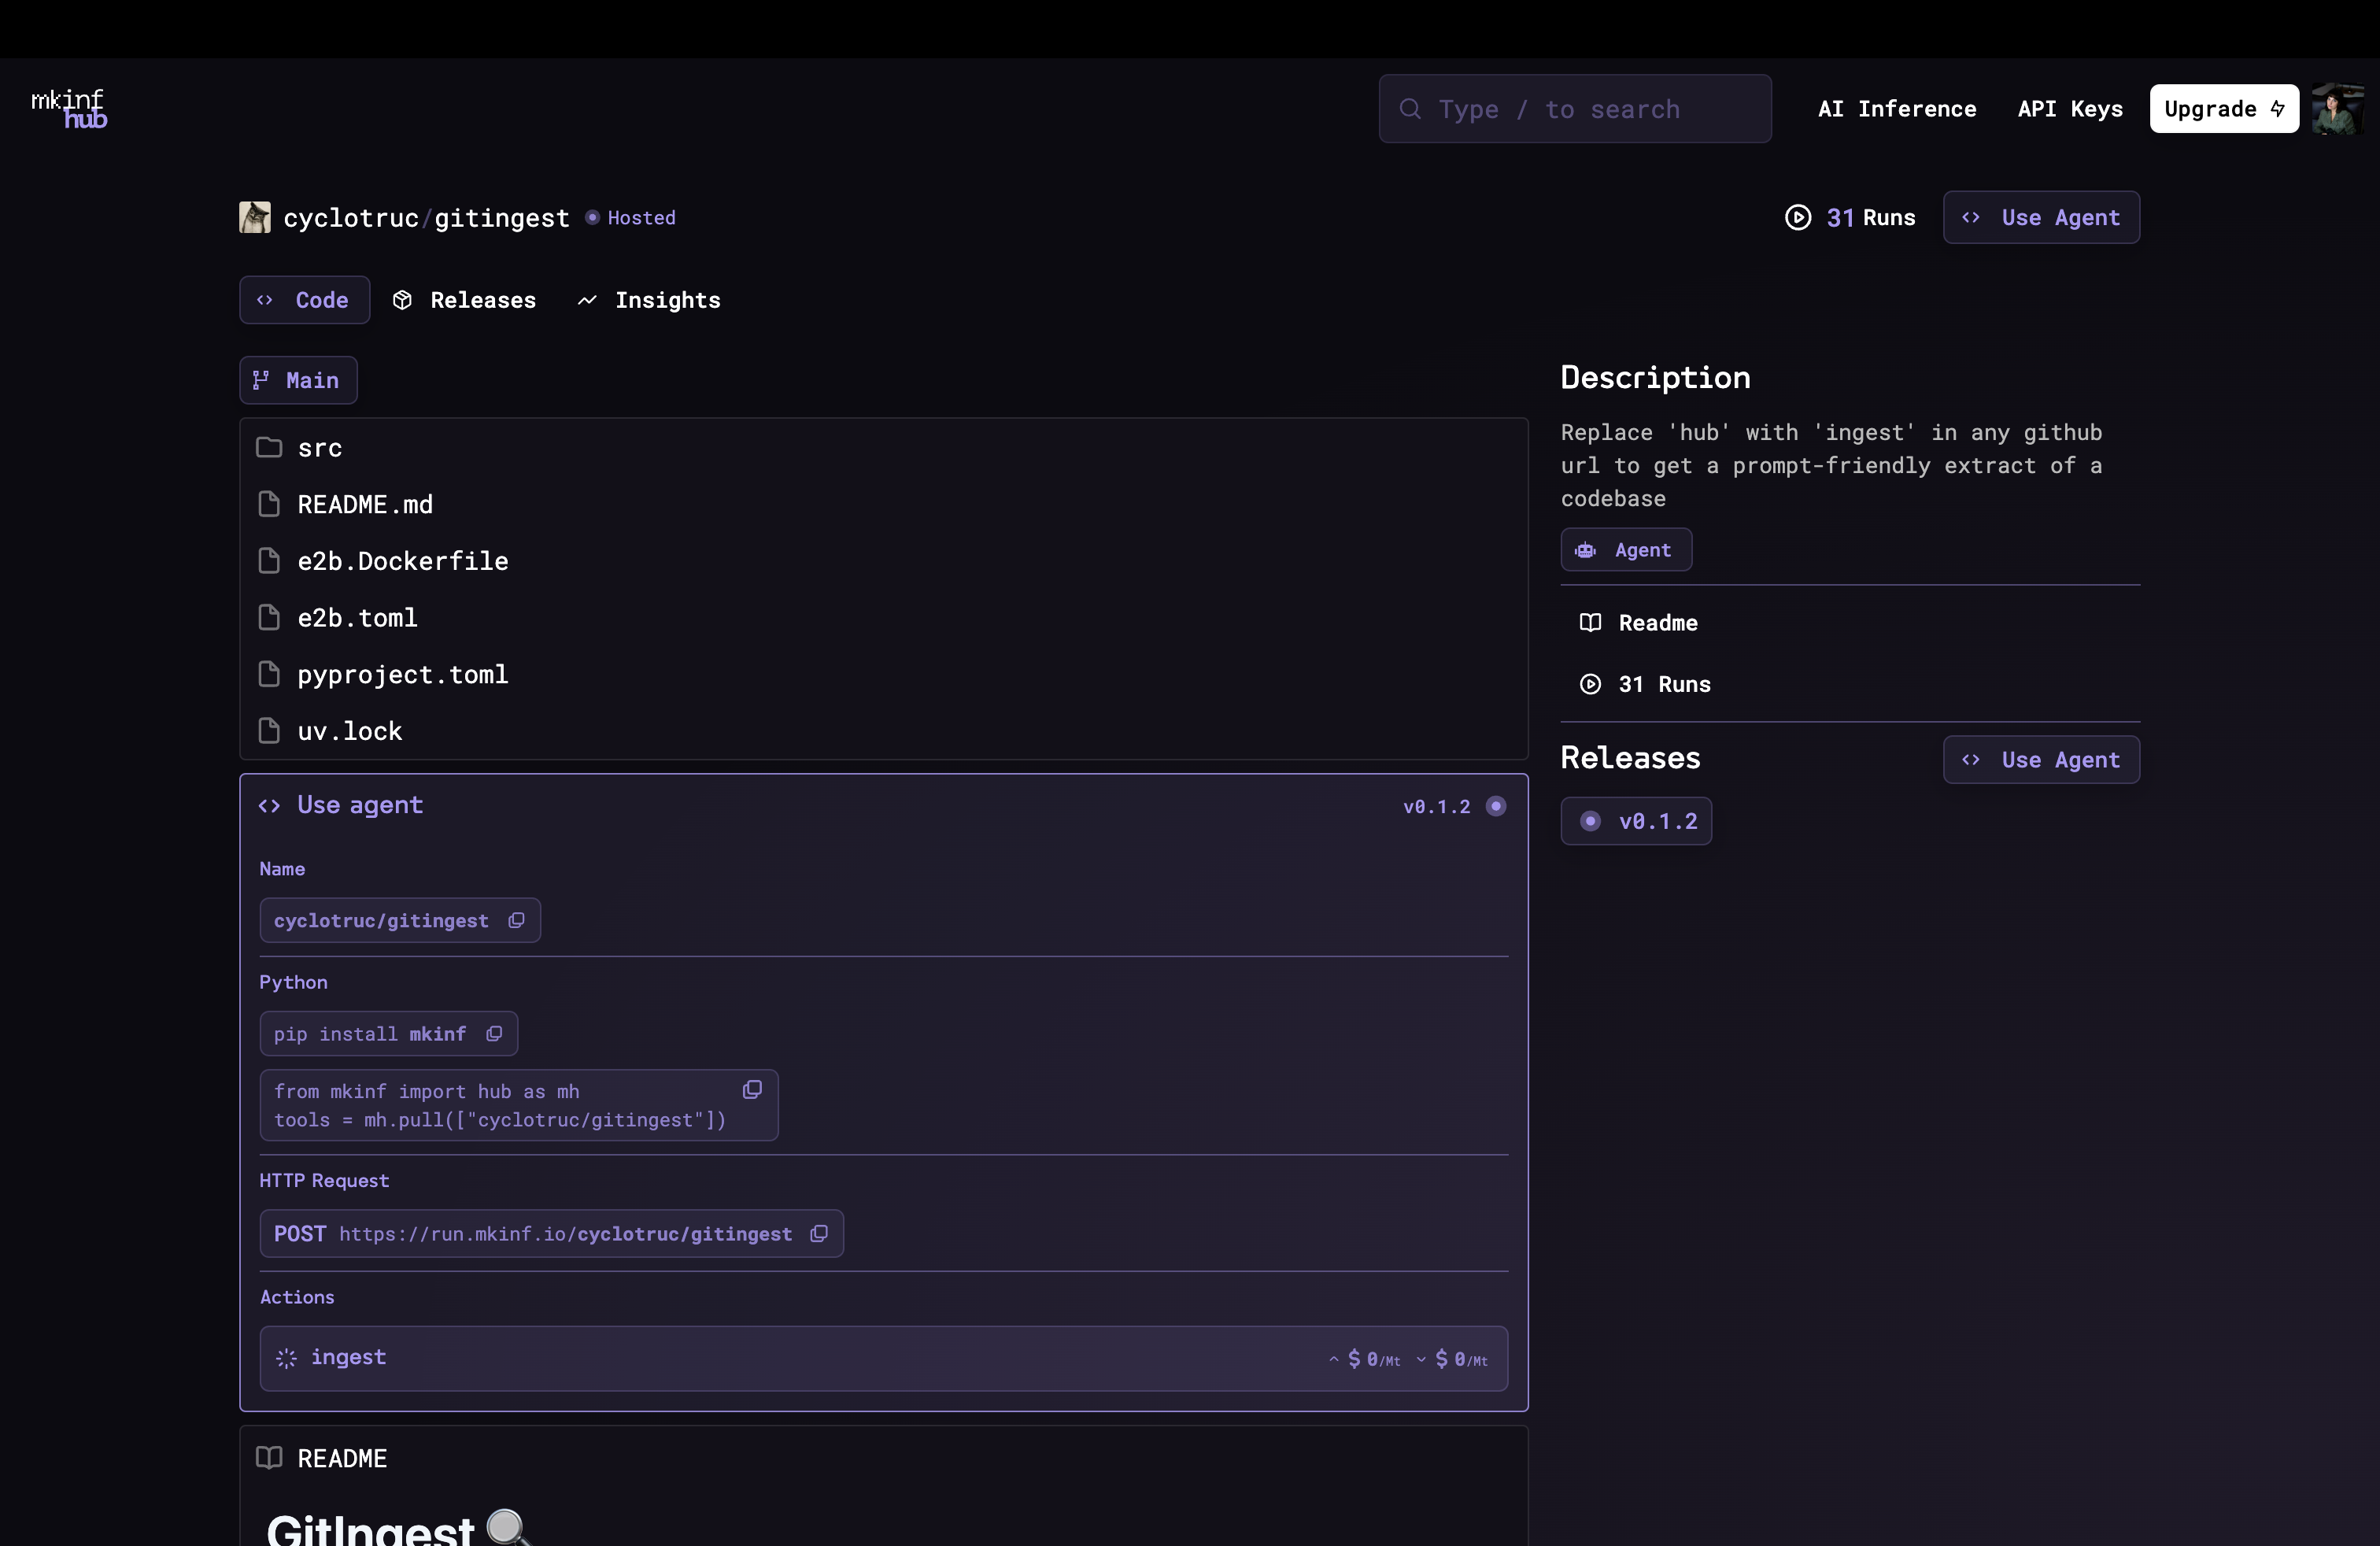Copy the cyclotruc/gitingest agent name
This screenshot has height=1546, width=2380.
coord(516,920)
